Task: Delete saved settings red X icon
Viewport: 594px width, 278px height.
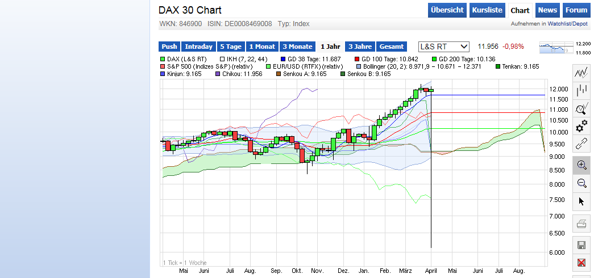Action: click(581, 263)
